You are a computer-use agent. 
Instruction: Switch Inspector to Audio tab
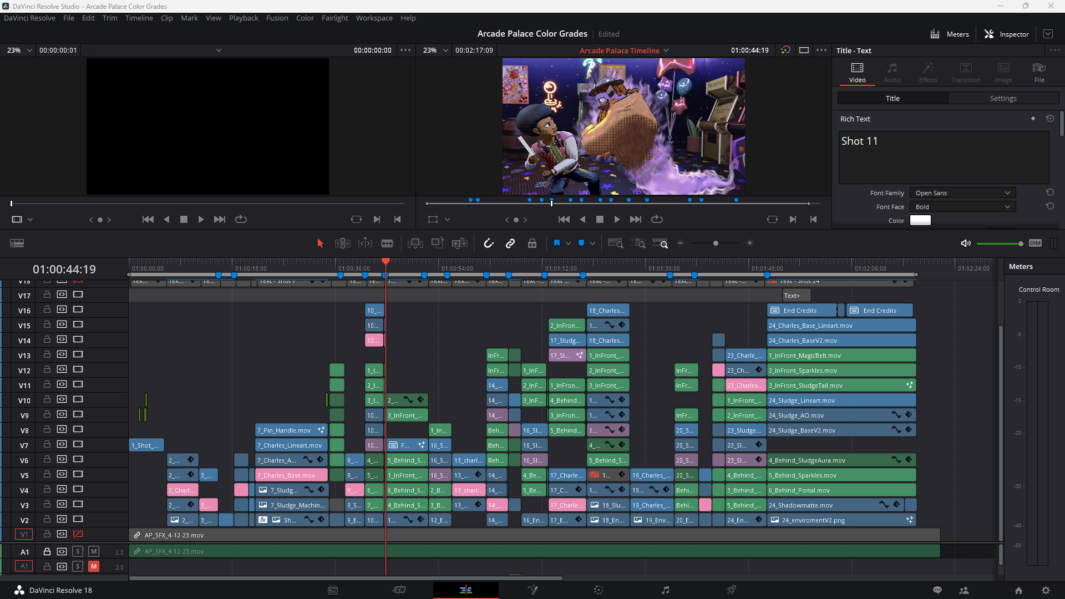892,73
